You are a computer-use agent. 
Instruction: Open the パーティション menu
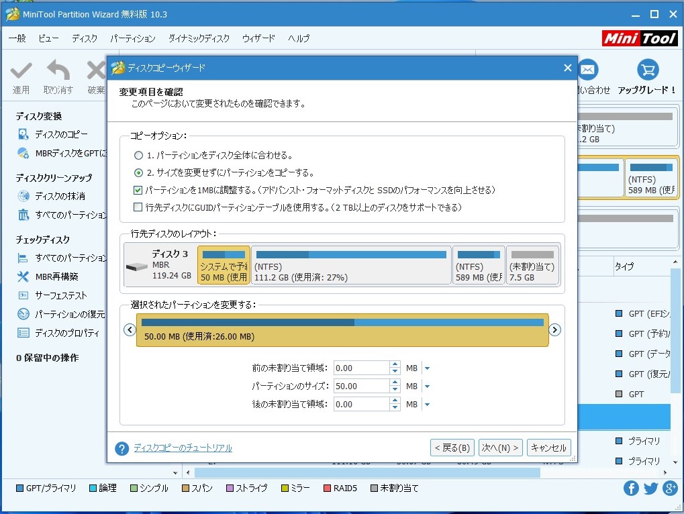tap(132, 38)
